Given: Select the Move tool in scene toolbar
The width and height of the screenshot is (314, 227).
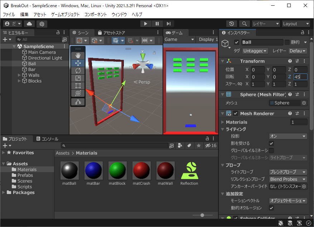Looking at the screenshot, I should [78, 63].
